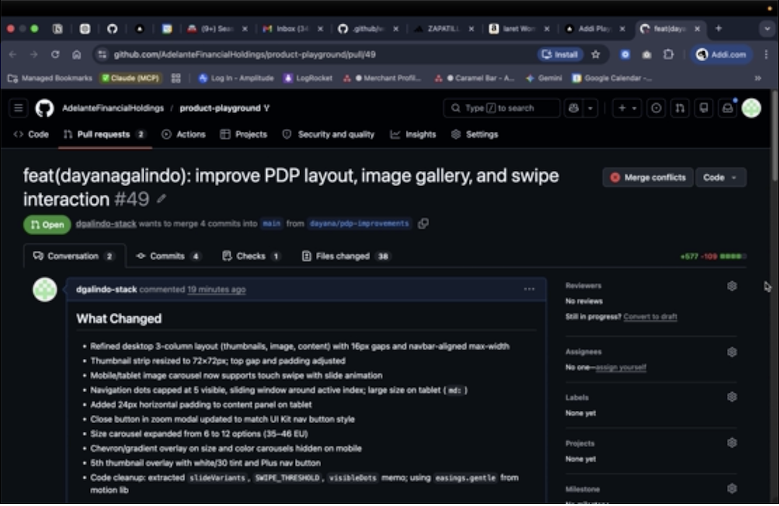Reload the page with refresh icon
Image resolution: width=779 pixels, height=506 pixels.
click(55, 55)
